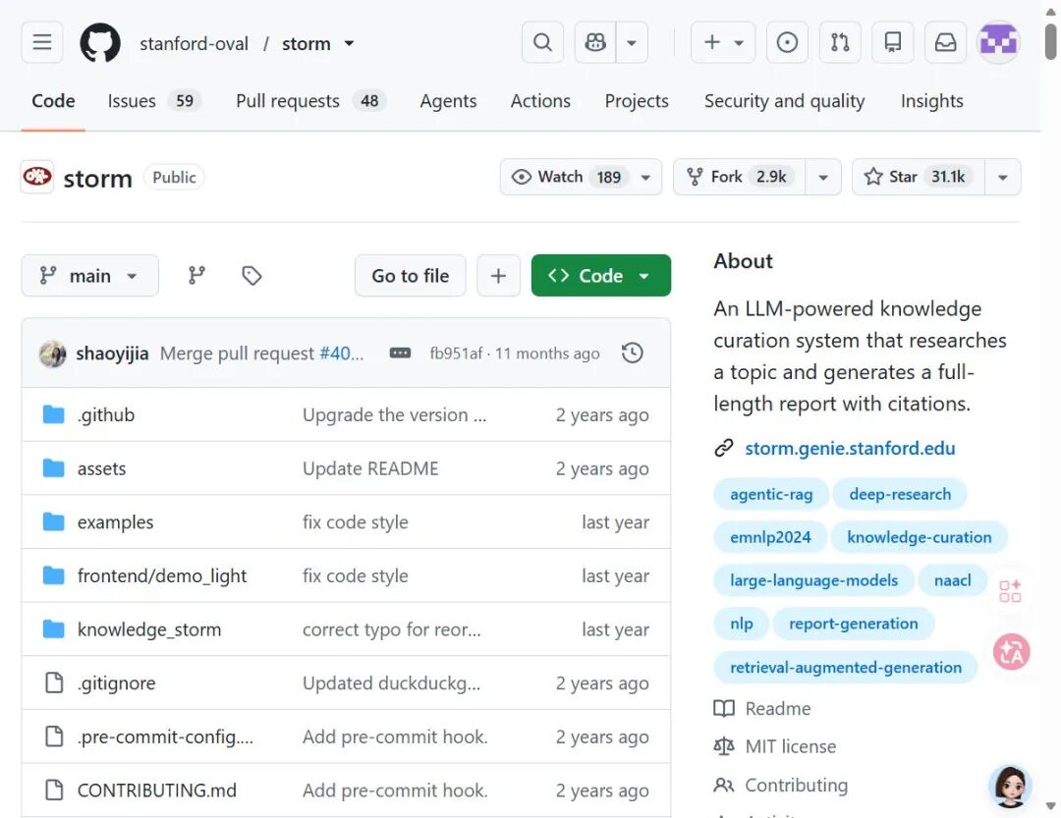Open storm.genie.stanford.edu website link
Image resolution: width=1061 pixels, height=818 pixels.
pos(850,448)
